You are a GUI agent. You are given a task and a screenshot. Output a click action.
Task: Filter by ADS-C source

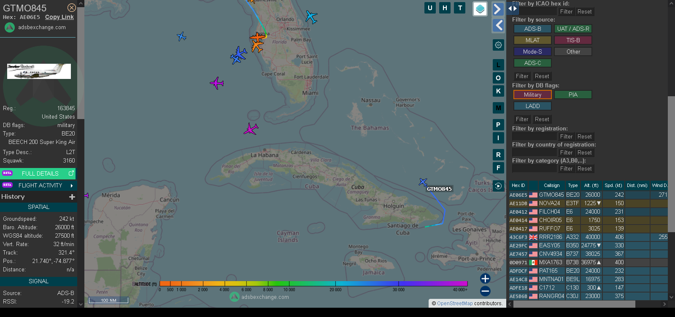click(x=532, y=63)
